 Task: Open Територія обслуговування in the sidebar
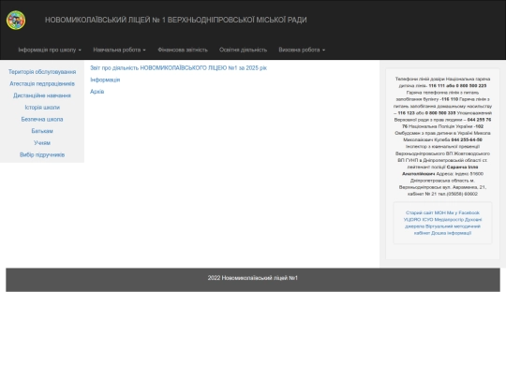click(x=42, y=71)
